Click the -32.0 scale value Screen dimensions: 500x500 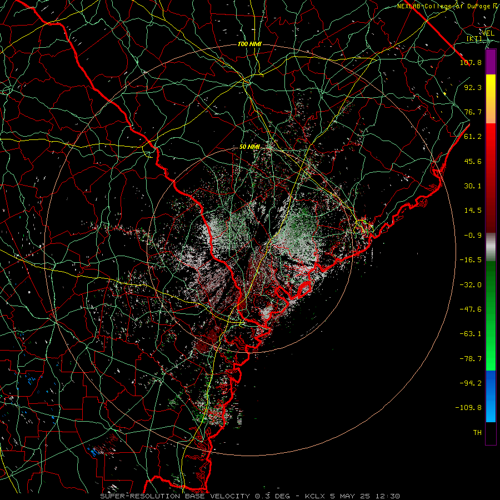pos(471,285)
